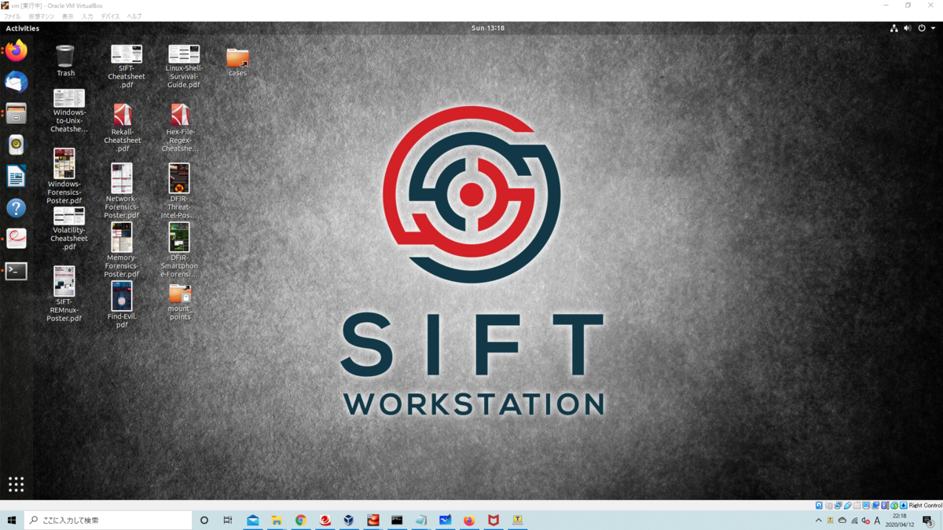The height and width of the screenshot is (530, 943).
Task: Select DFIR-Threat-Intel-Poster file
Action: pos(179,191)
